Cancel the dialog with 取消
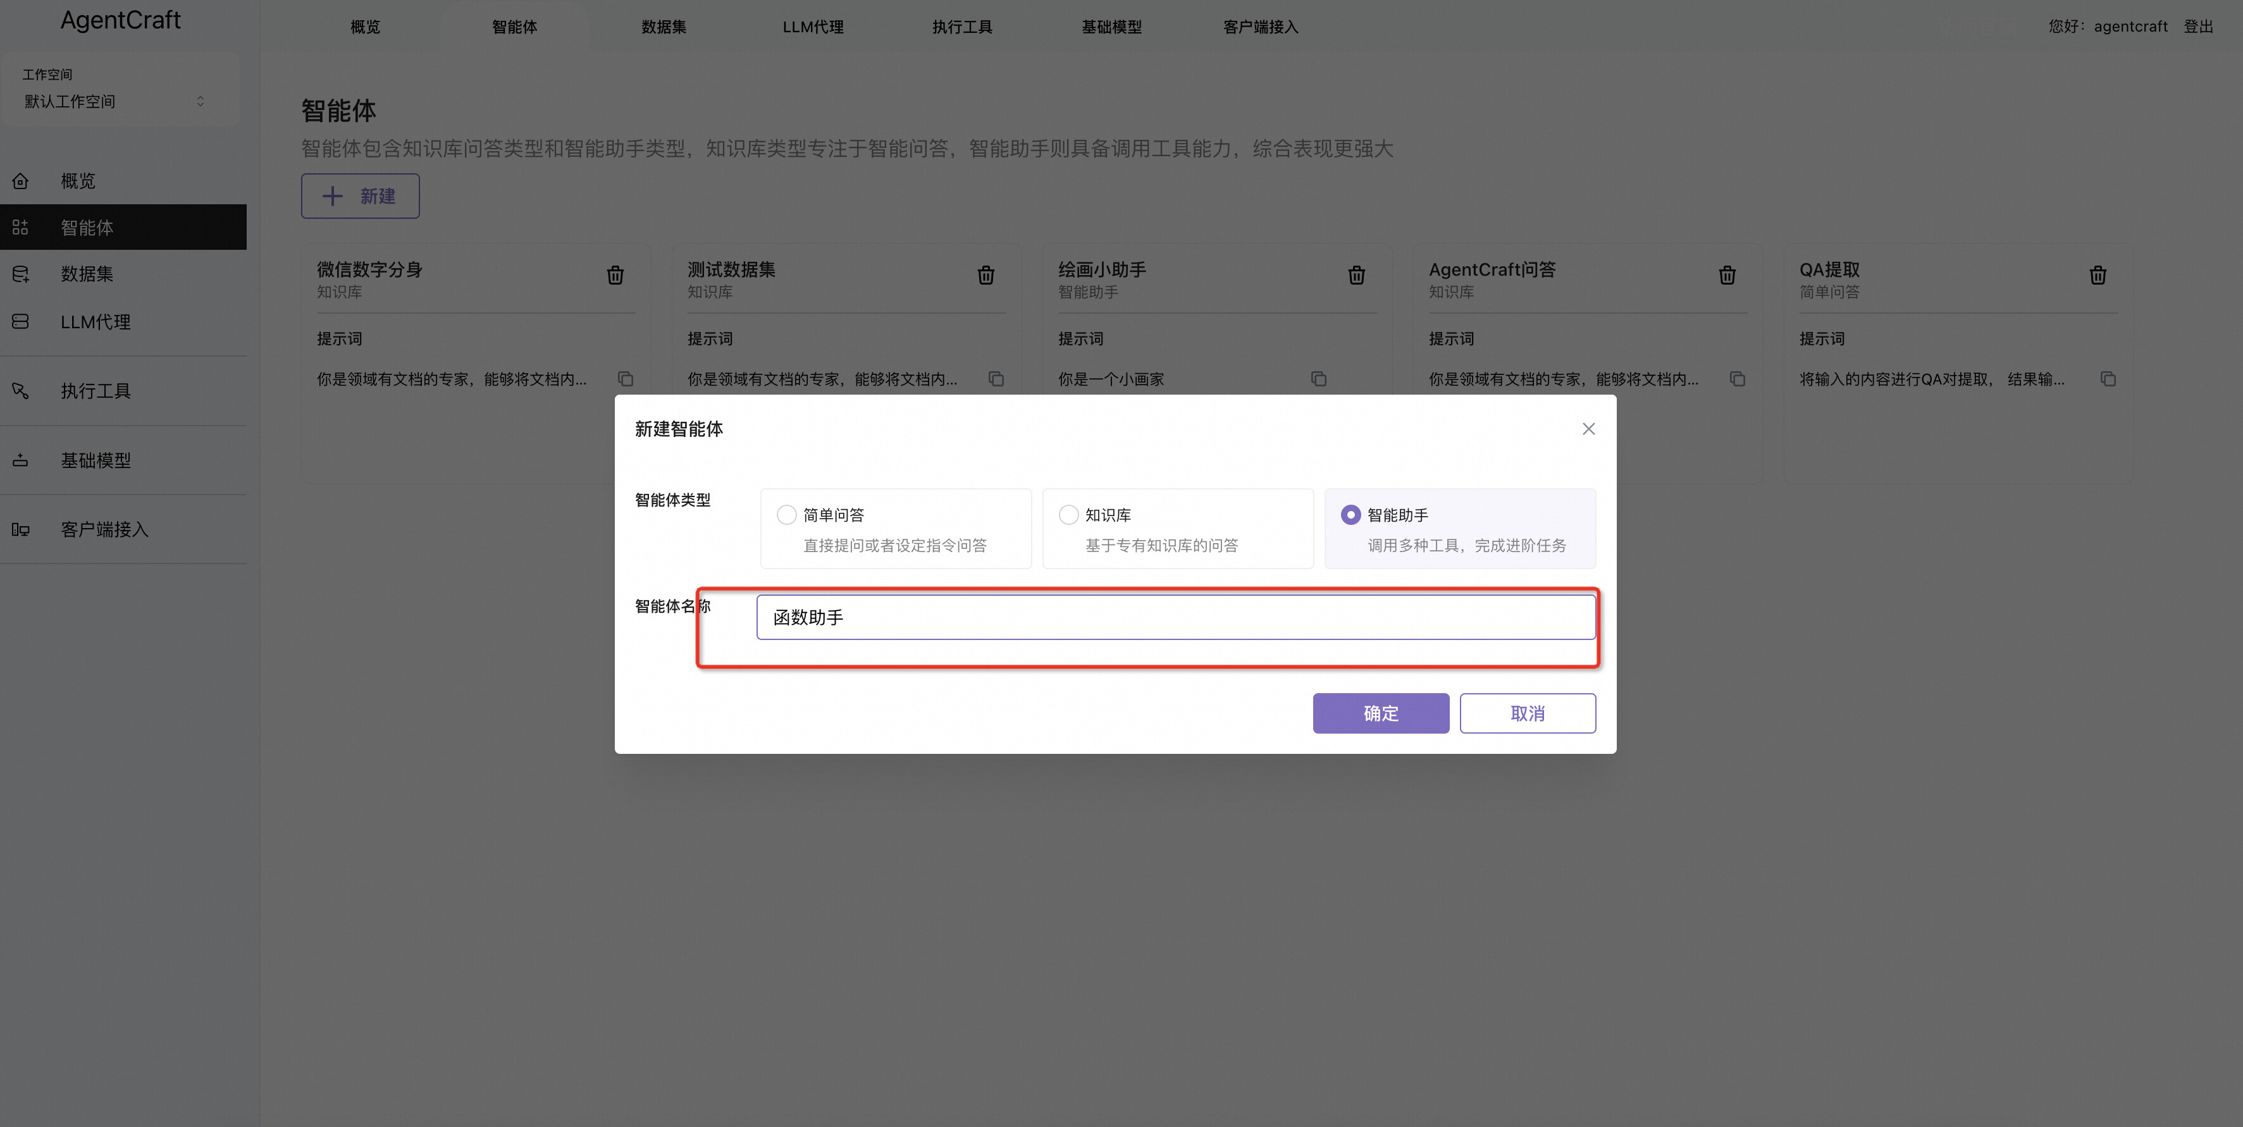 pyautogui.click(x=1527, y=713)
